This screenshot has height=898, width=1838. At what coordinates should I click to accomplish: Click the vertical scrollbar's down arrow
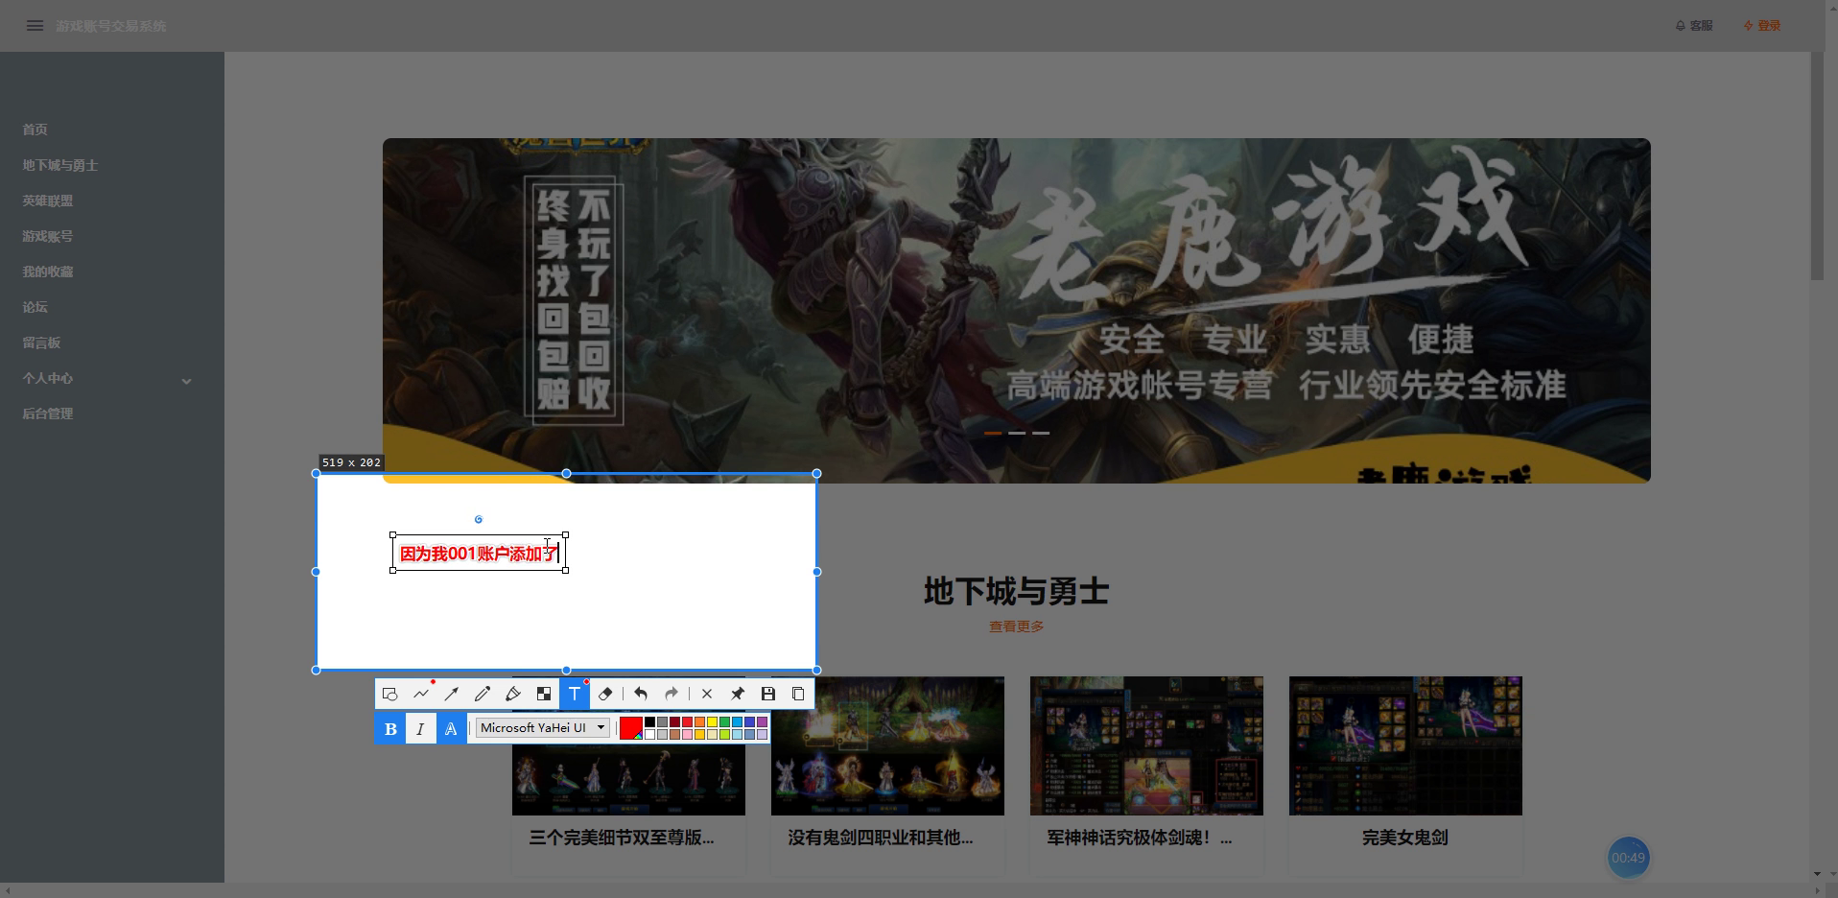(x=1817, y=874)
